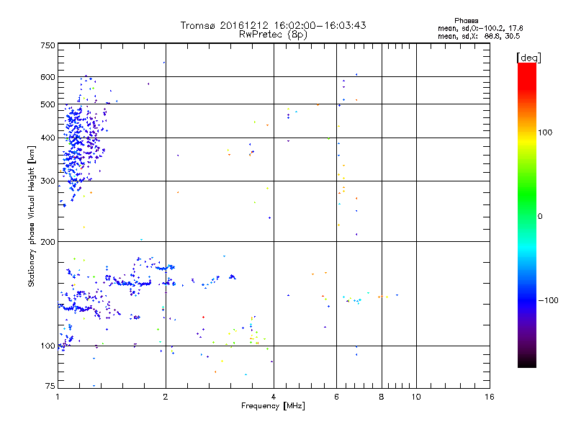The width and height of the screenshot is (576, 432).
Task: Click the '100' y-axis tick label
Action: (48, 346)
